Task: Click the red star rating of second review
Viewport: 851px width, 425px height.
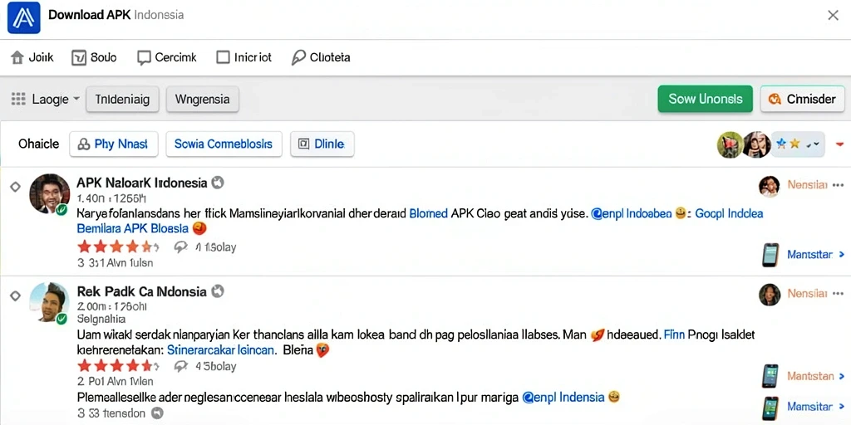Action: click(x=118, y=366)
